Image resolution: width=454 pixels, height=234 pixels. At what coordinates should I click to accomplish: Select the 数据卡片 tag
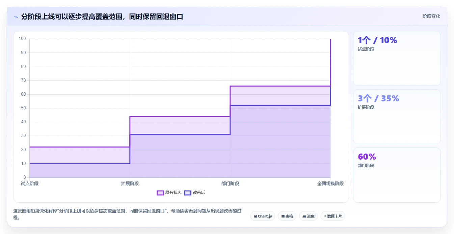click(x=333, y=216)
